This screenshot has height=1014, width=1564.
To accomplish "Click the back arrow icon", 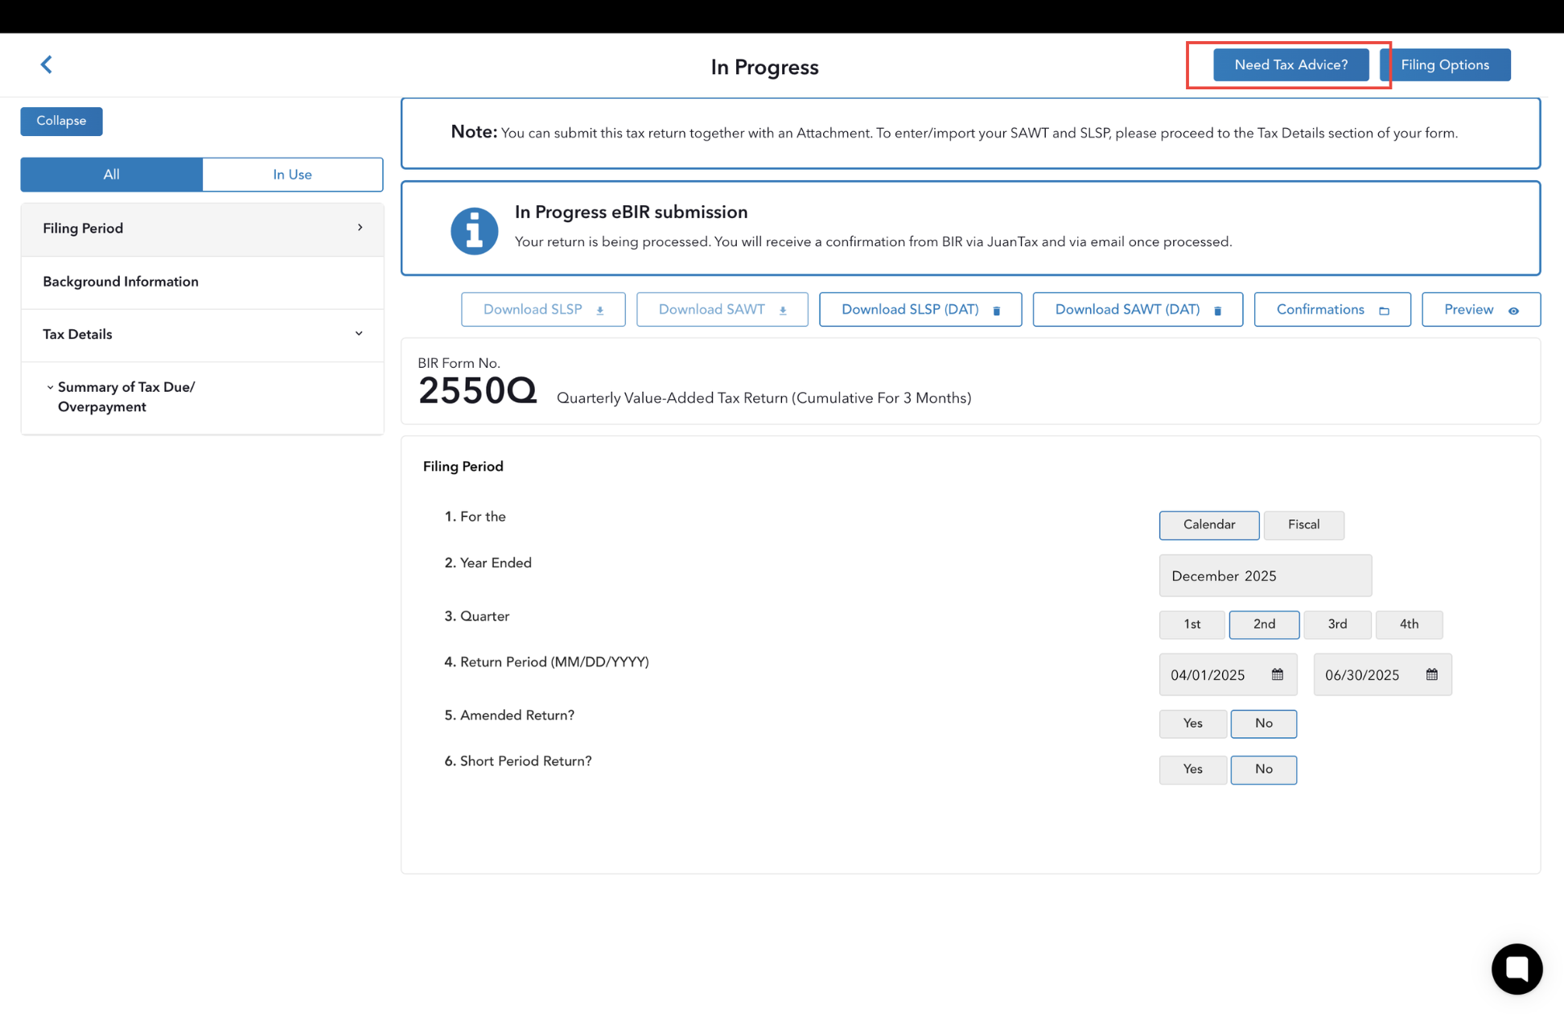I will coord(47,64).
